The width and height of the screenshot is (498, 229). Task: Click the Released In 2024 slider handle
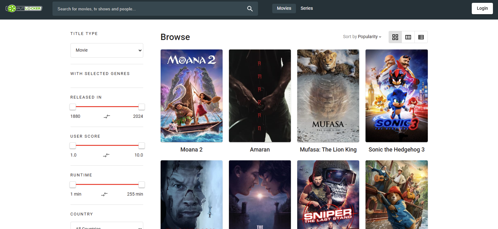pos(142,107)
